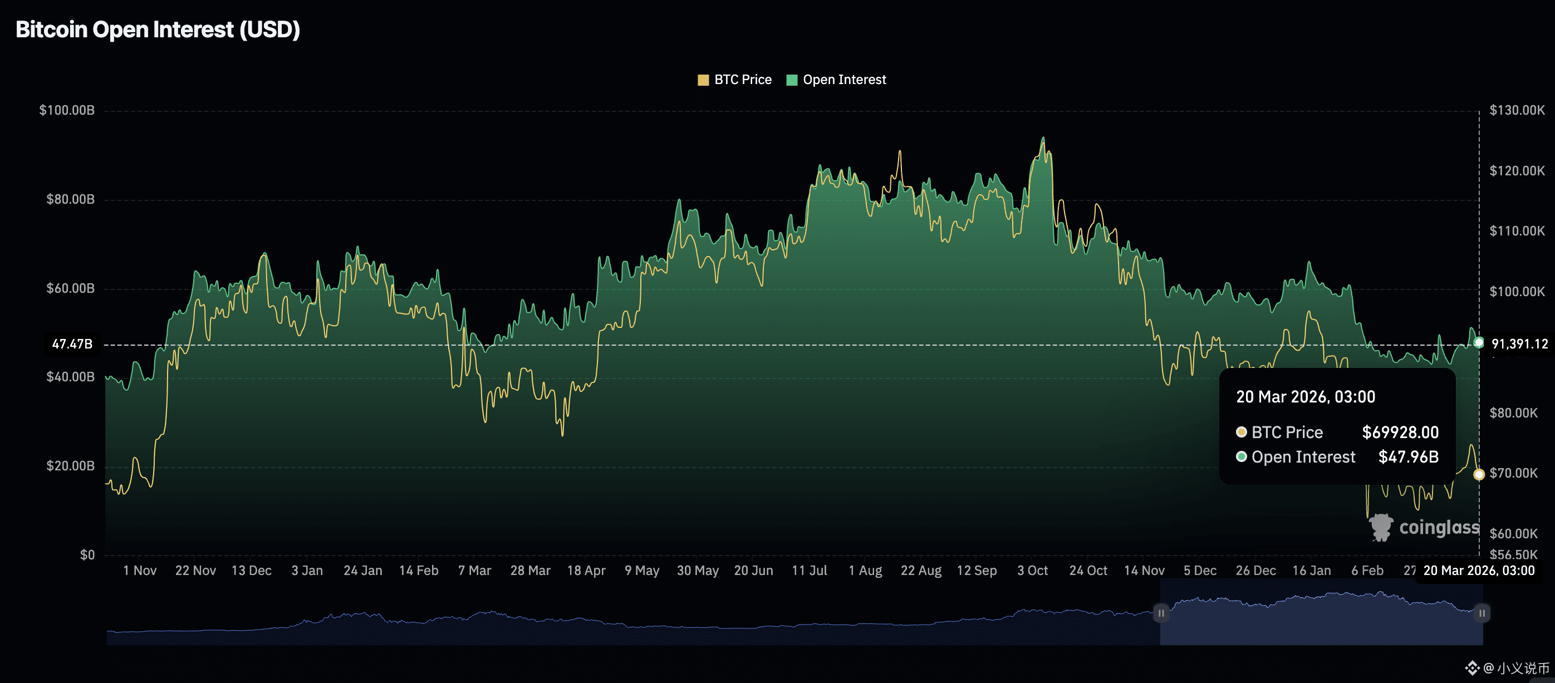Click the 47.47B crosshair label on the left axis

pyautogui.click(x=72, y=344)
